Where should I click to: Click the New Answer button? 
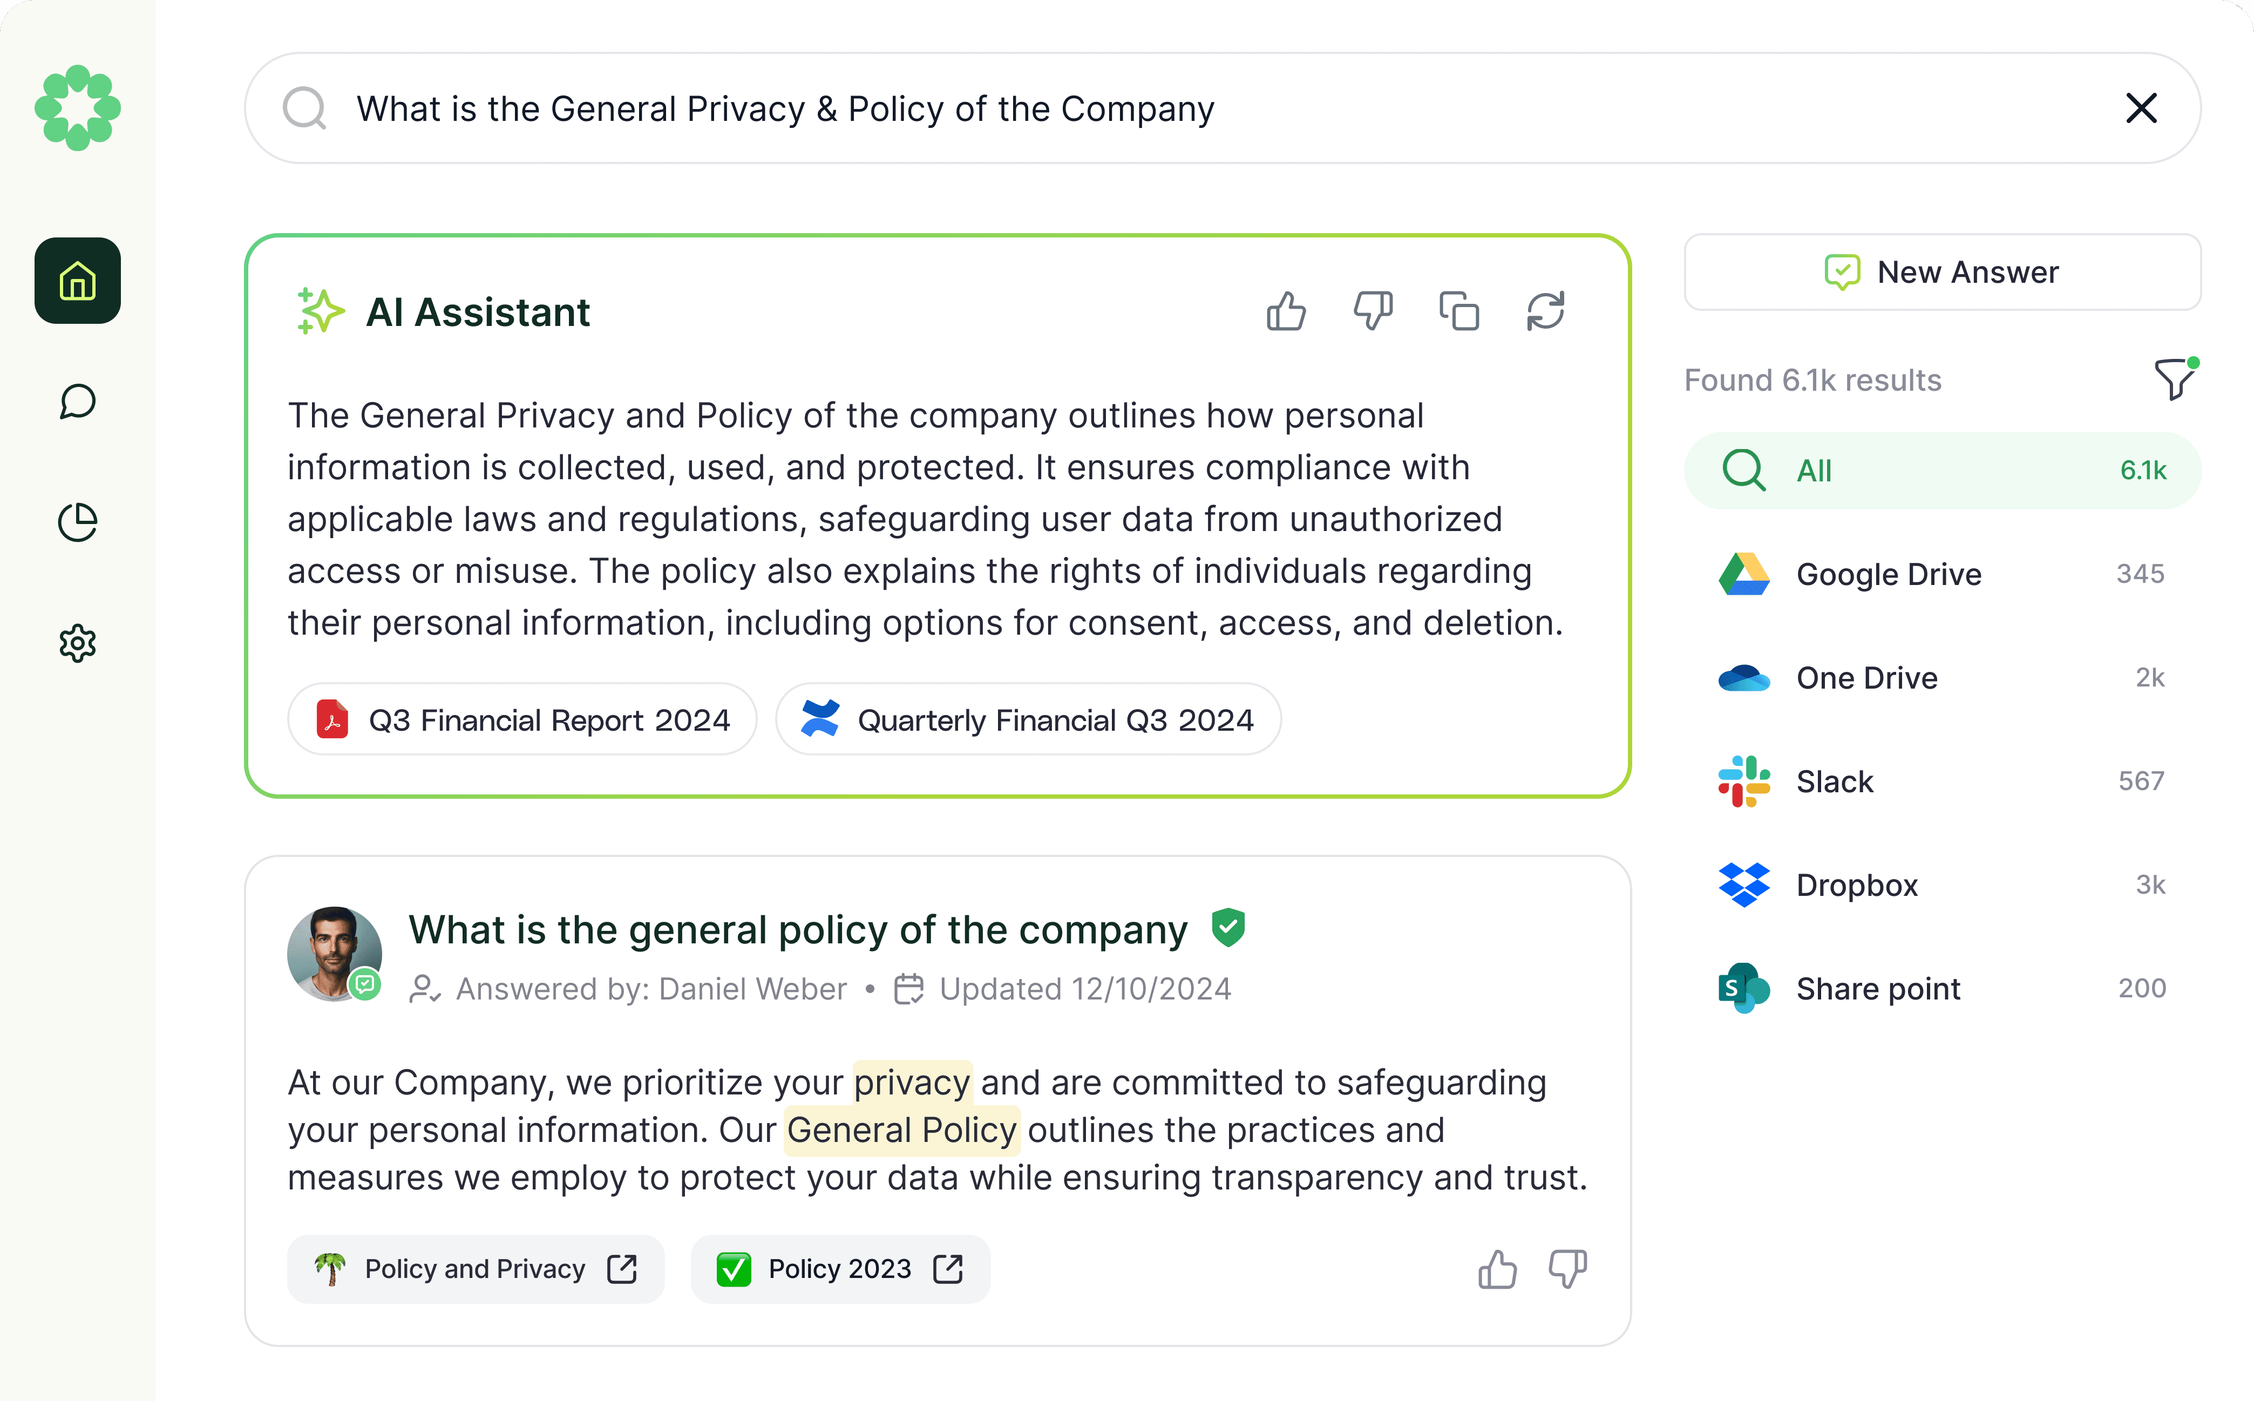(1942, 273)
